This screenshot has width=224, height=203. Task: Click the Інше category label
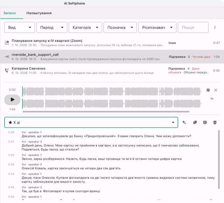pyautogui.click(x=172, y=43)
